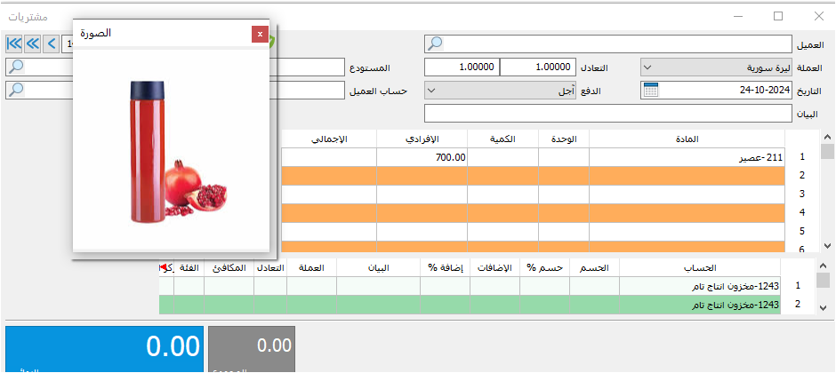The width and height of the screenshot is (836, 373).
Task: Click row number 1 in accounts grid
Action: pos(798,286)
